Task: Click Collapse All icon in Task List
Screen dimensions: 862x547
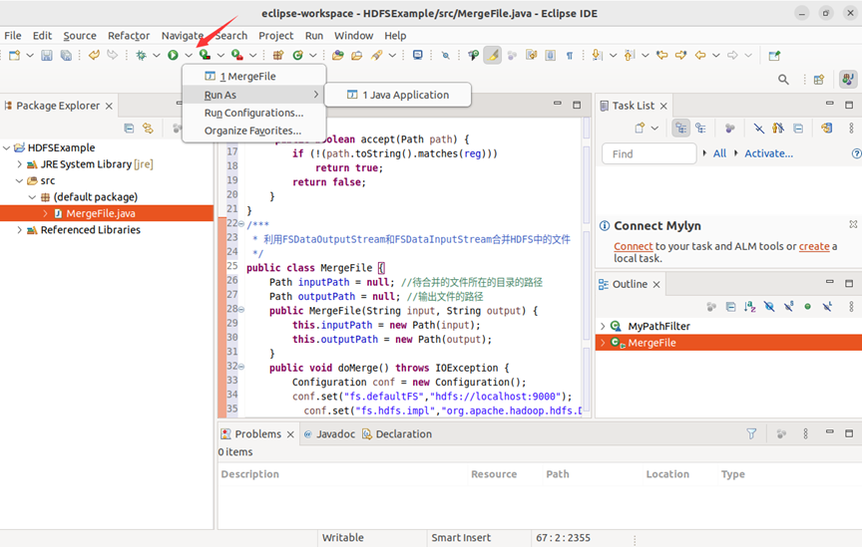Action: (x=798, y=128)
